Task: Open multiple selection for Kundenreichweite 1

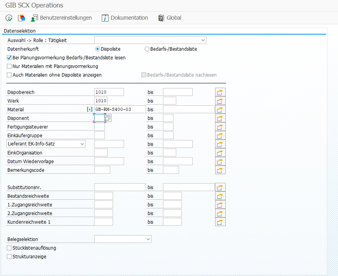Action: [220, 222]
